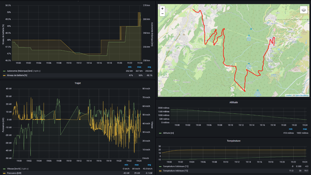The width and height of the screenshot is (311, 175).
Task: Sort battery legend by avg column
Action: [x=149, y=67]
